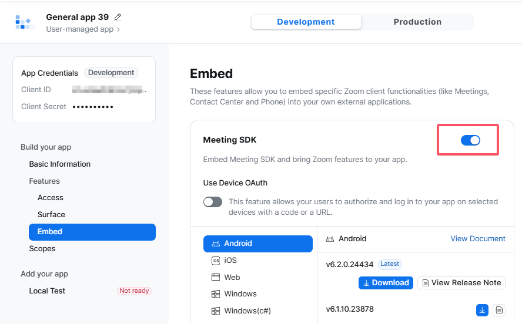Select the Web platform in SDK list

point(232,277)
